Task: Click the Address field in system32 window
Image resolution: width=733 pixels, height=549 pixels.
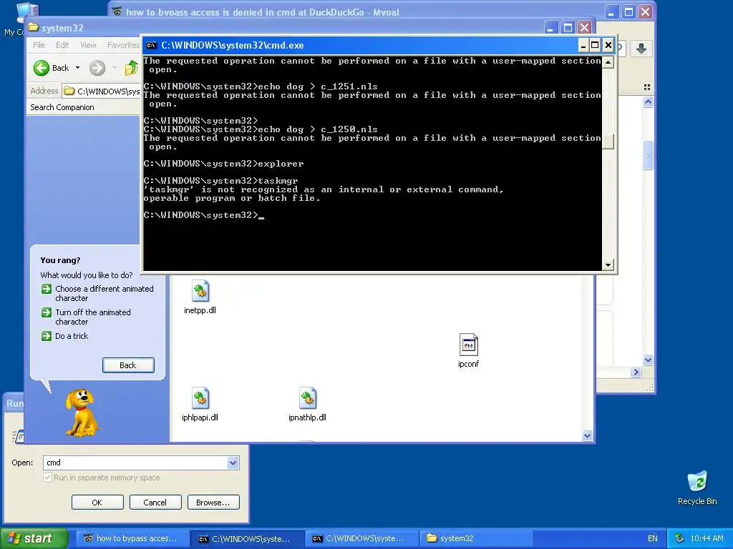Action: (102, 91)
